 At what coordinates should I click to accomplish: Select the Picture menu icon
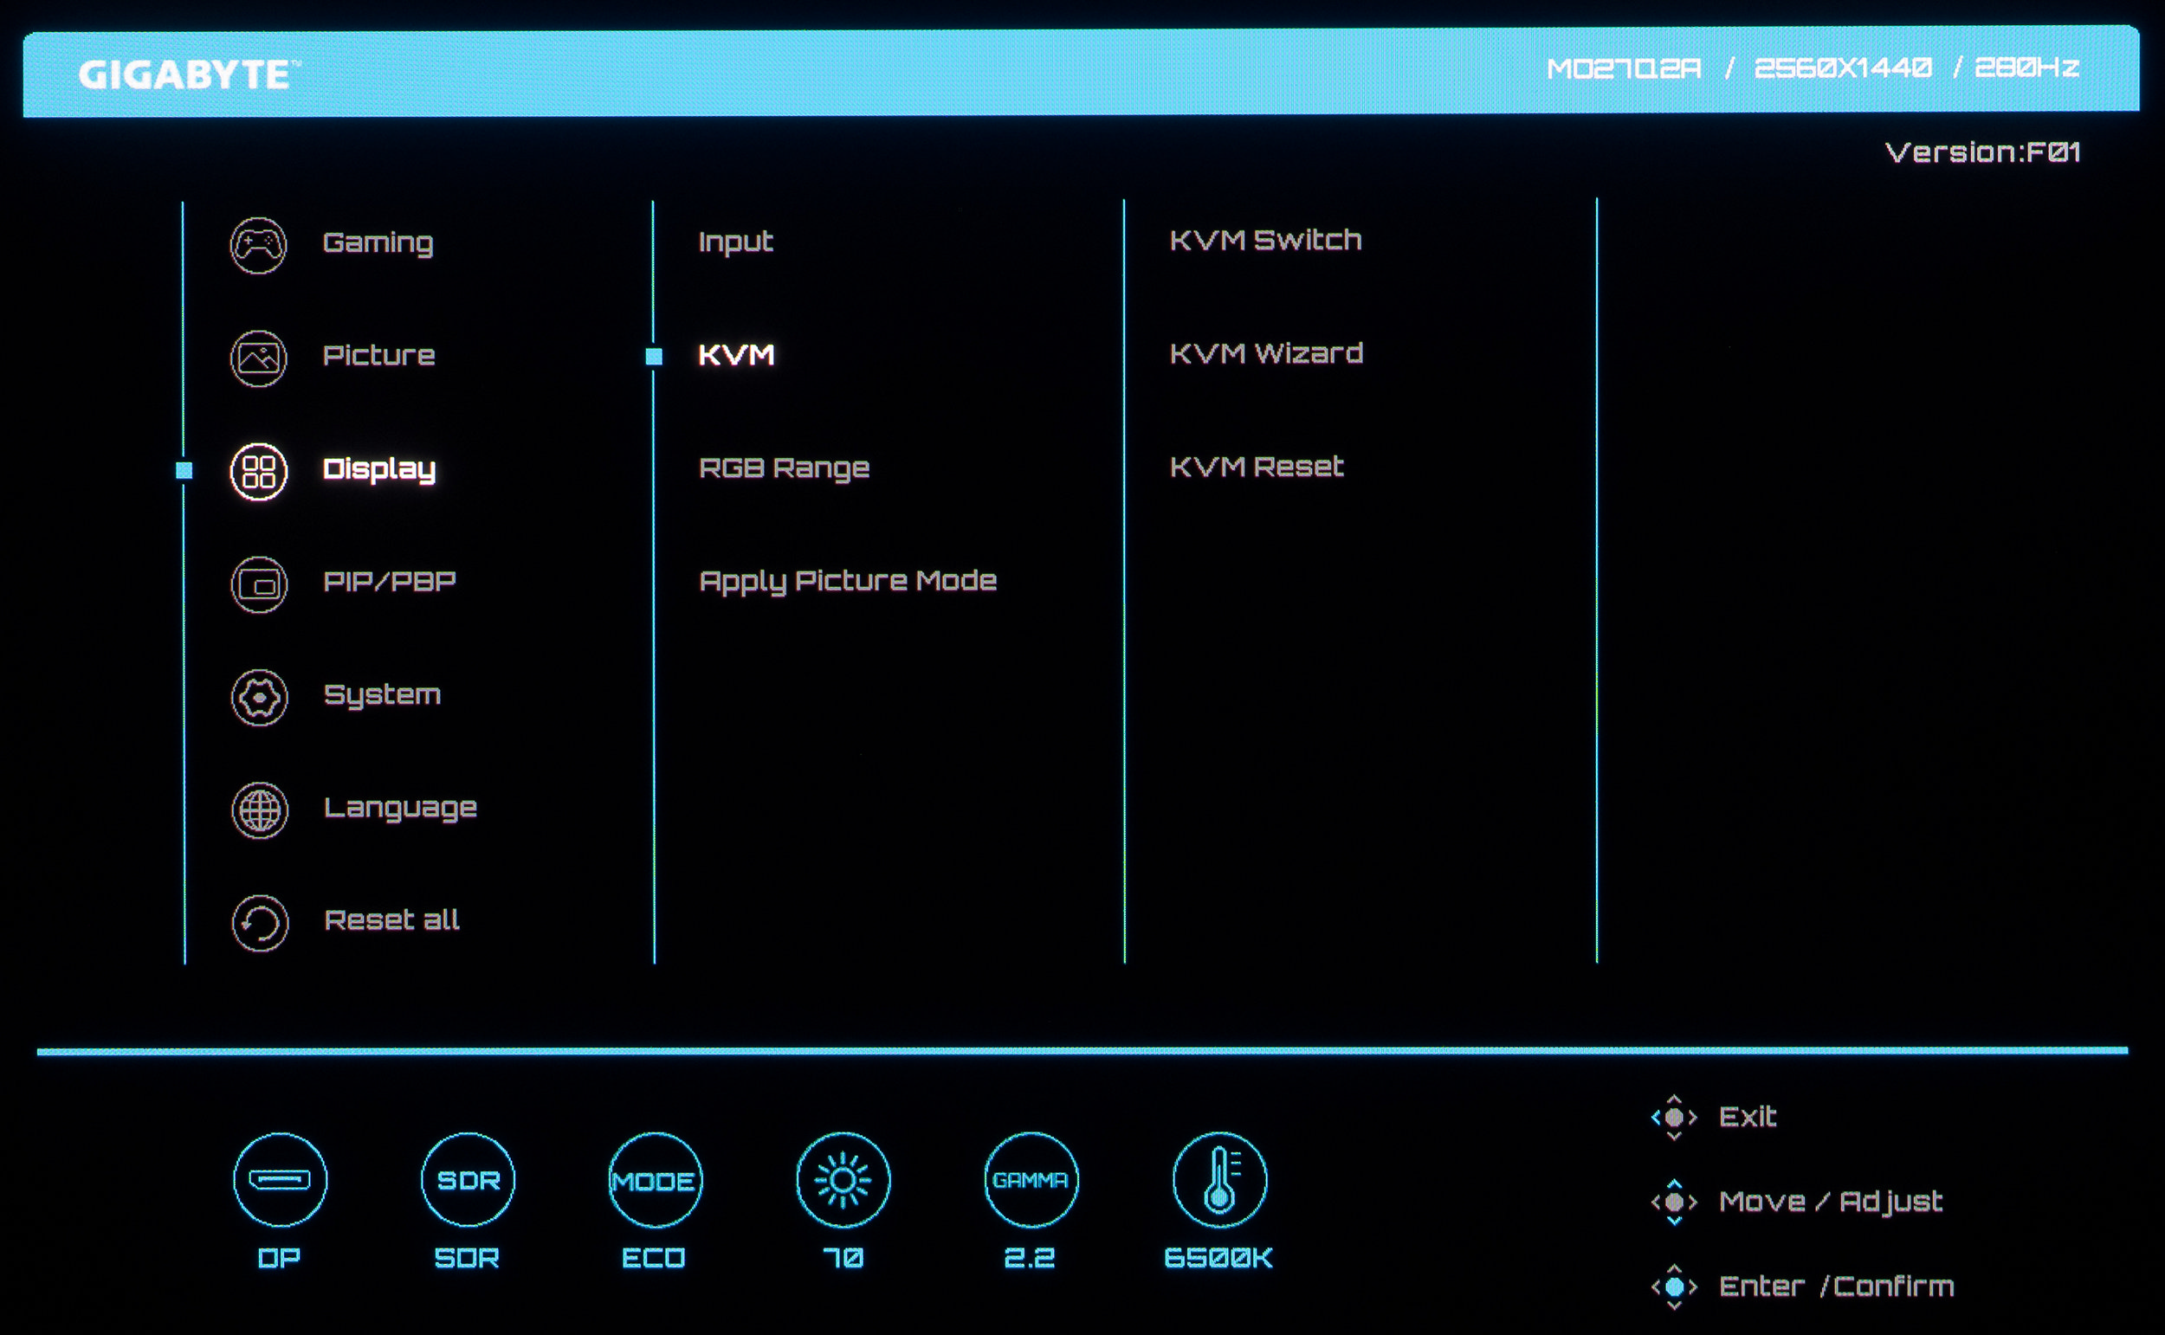258,358
